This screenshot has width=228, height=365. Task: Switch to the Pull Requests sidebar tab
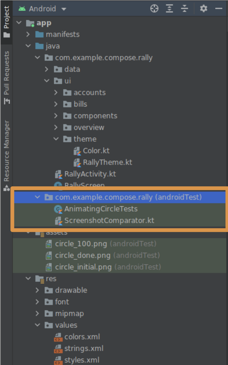coord(6,76)
